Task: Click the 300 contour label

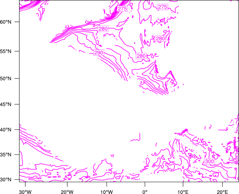Action: point(209,161)
